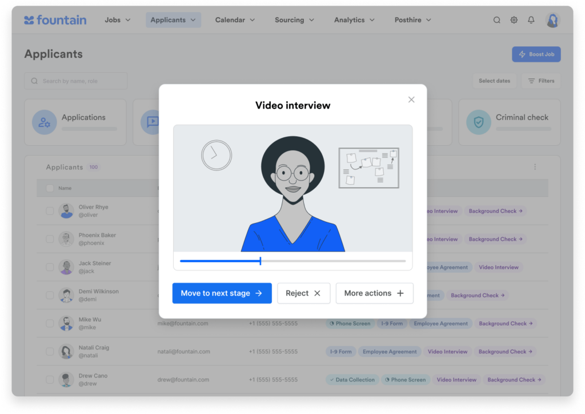585x414 pixels.
Task: Select Mike Wu's row checkbox
Action: 50,323
